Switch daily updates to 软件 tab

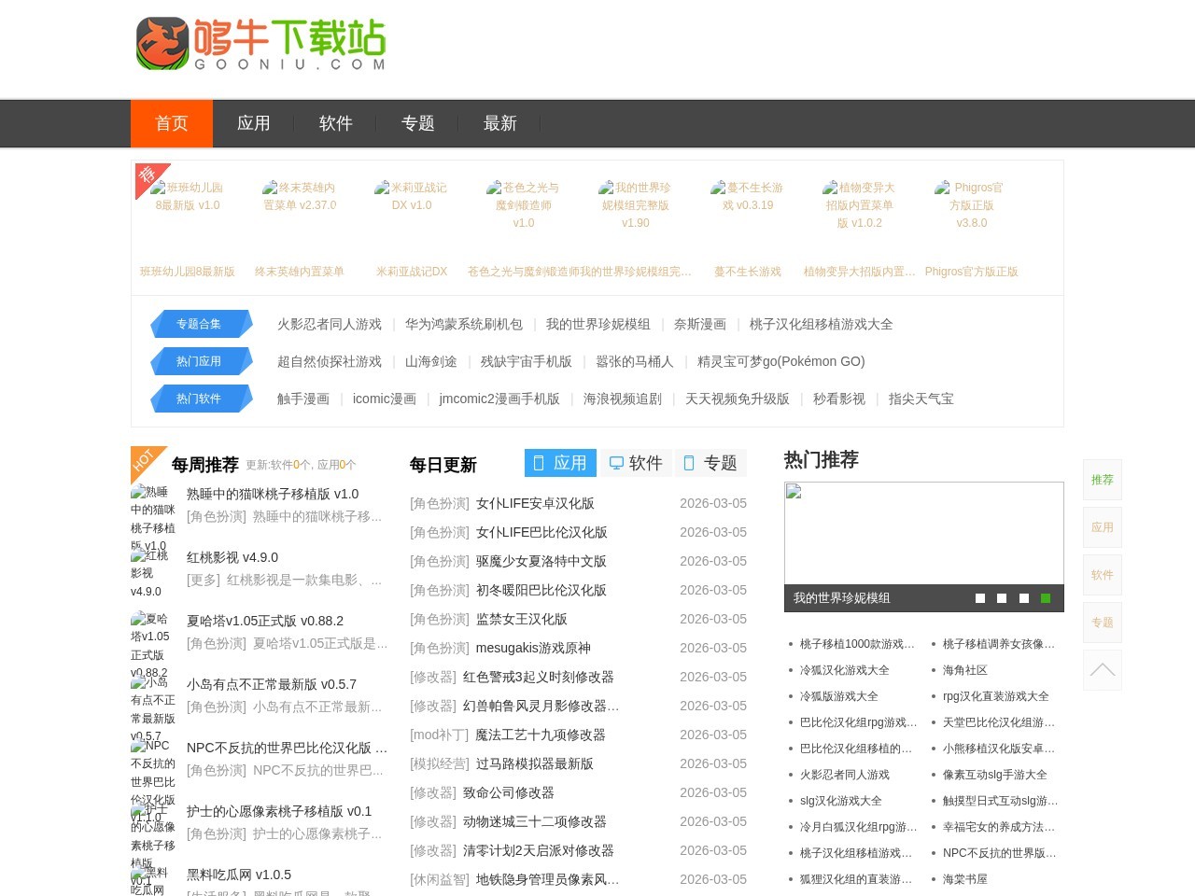[x=636, y=463]
